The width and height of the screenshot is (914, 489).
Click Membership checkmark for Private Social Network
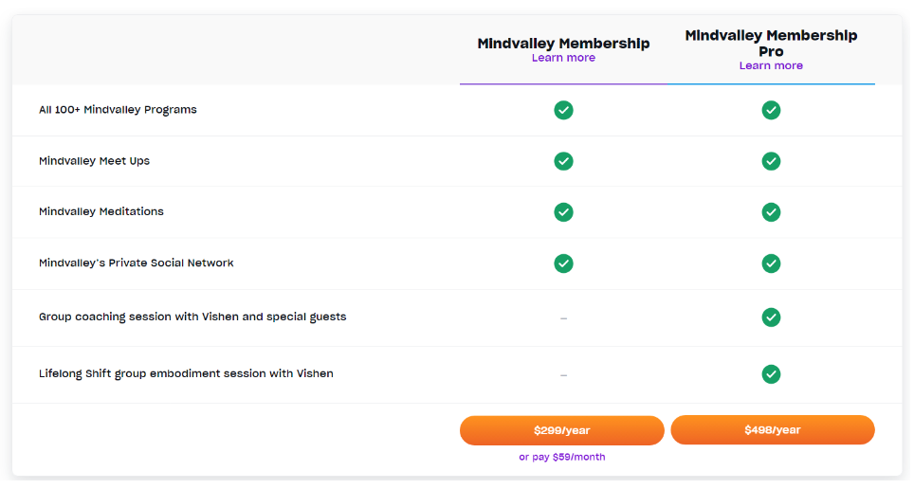tap(563, 263)
